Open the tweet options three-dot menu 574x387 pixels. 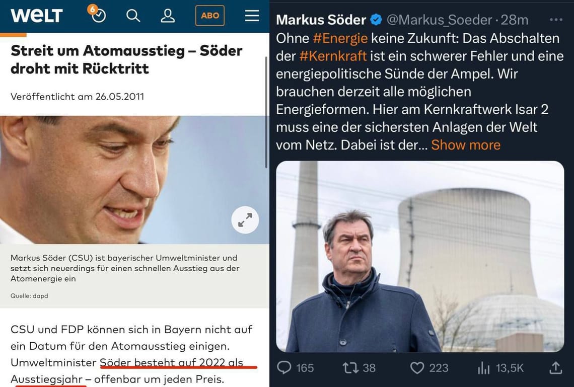click(x=556, y=19)
